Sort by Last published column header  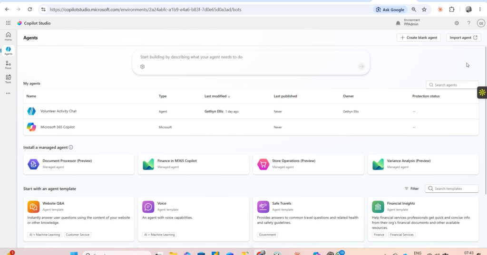pyautogui.click(x=285, y=96)
